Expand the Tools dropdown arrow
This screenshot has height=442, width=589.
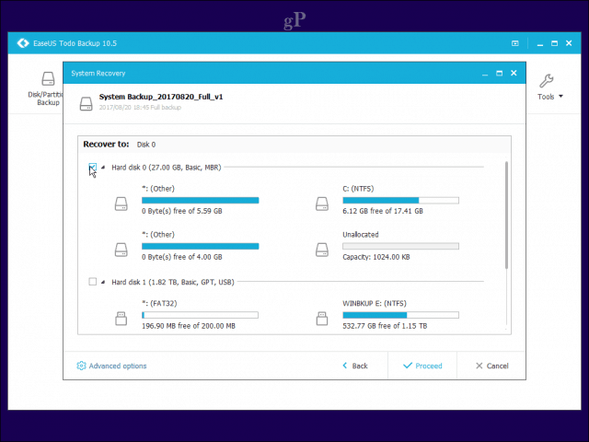[560, 97]
